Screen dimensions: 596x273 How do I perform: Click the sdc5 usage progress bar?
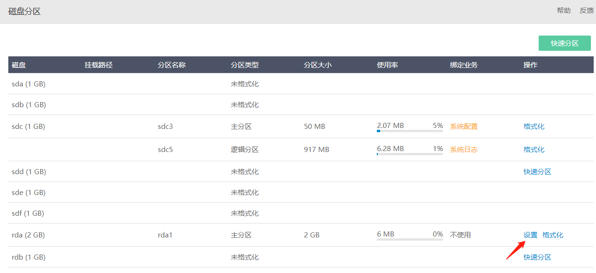tap(410, 154)
